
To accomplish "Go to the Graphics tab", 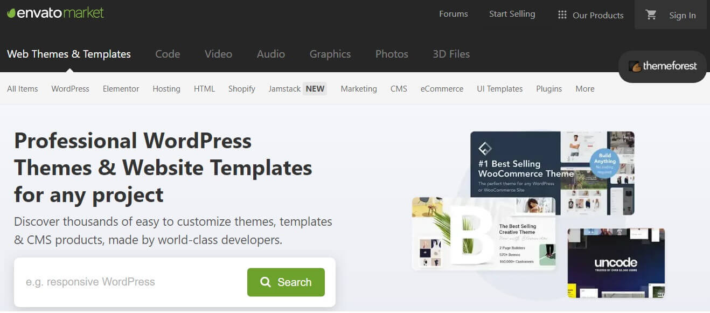I will [x=330, y=54].
